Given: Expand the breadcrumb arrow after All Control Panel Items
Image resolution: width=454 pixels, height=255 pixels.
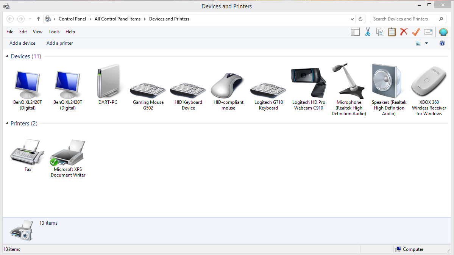Looking at the screenshot, I should click(145, 19).
